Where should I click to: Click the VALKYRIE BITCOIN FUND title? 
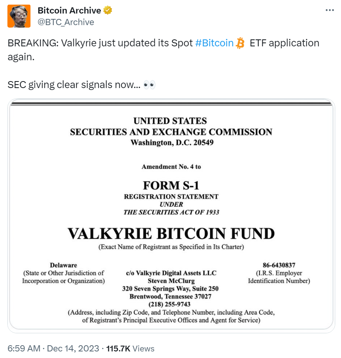point(171,233)
